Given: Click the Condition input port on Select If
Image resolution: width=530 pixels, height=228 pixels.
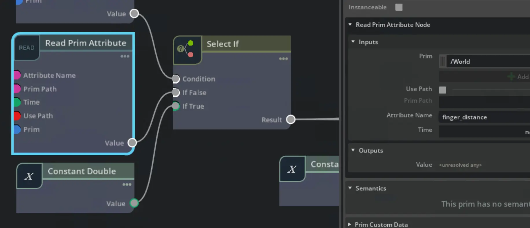Looking at the screenshot, I should tap(176, 79).
